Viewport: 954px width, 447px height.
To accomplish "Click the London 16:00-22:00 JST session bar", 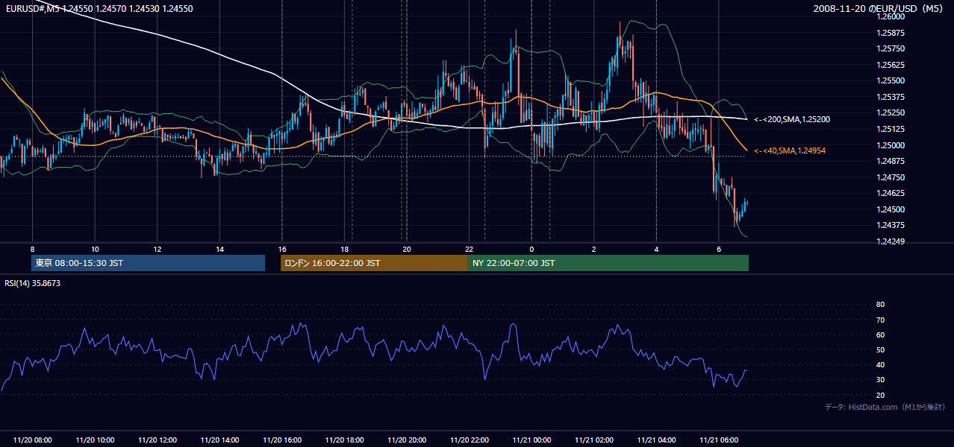I will [x=374, y=263].
